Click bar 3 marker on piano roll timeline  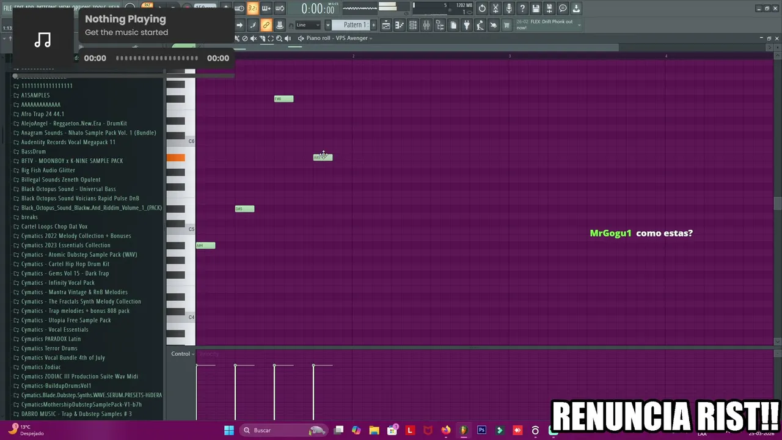(x=510, y=56)
